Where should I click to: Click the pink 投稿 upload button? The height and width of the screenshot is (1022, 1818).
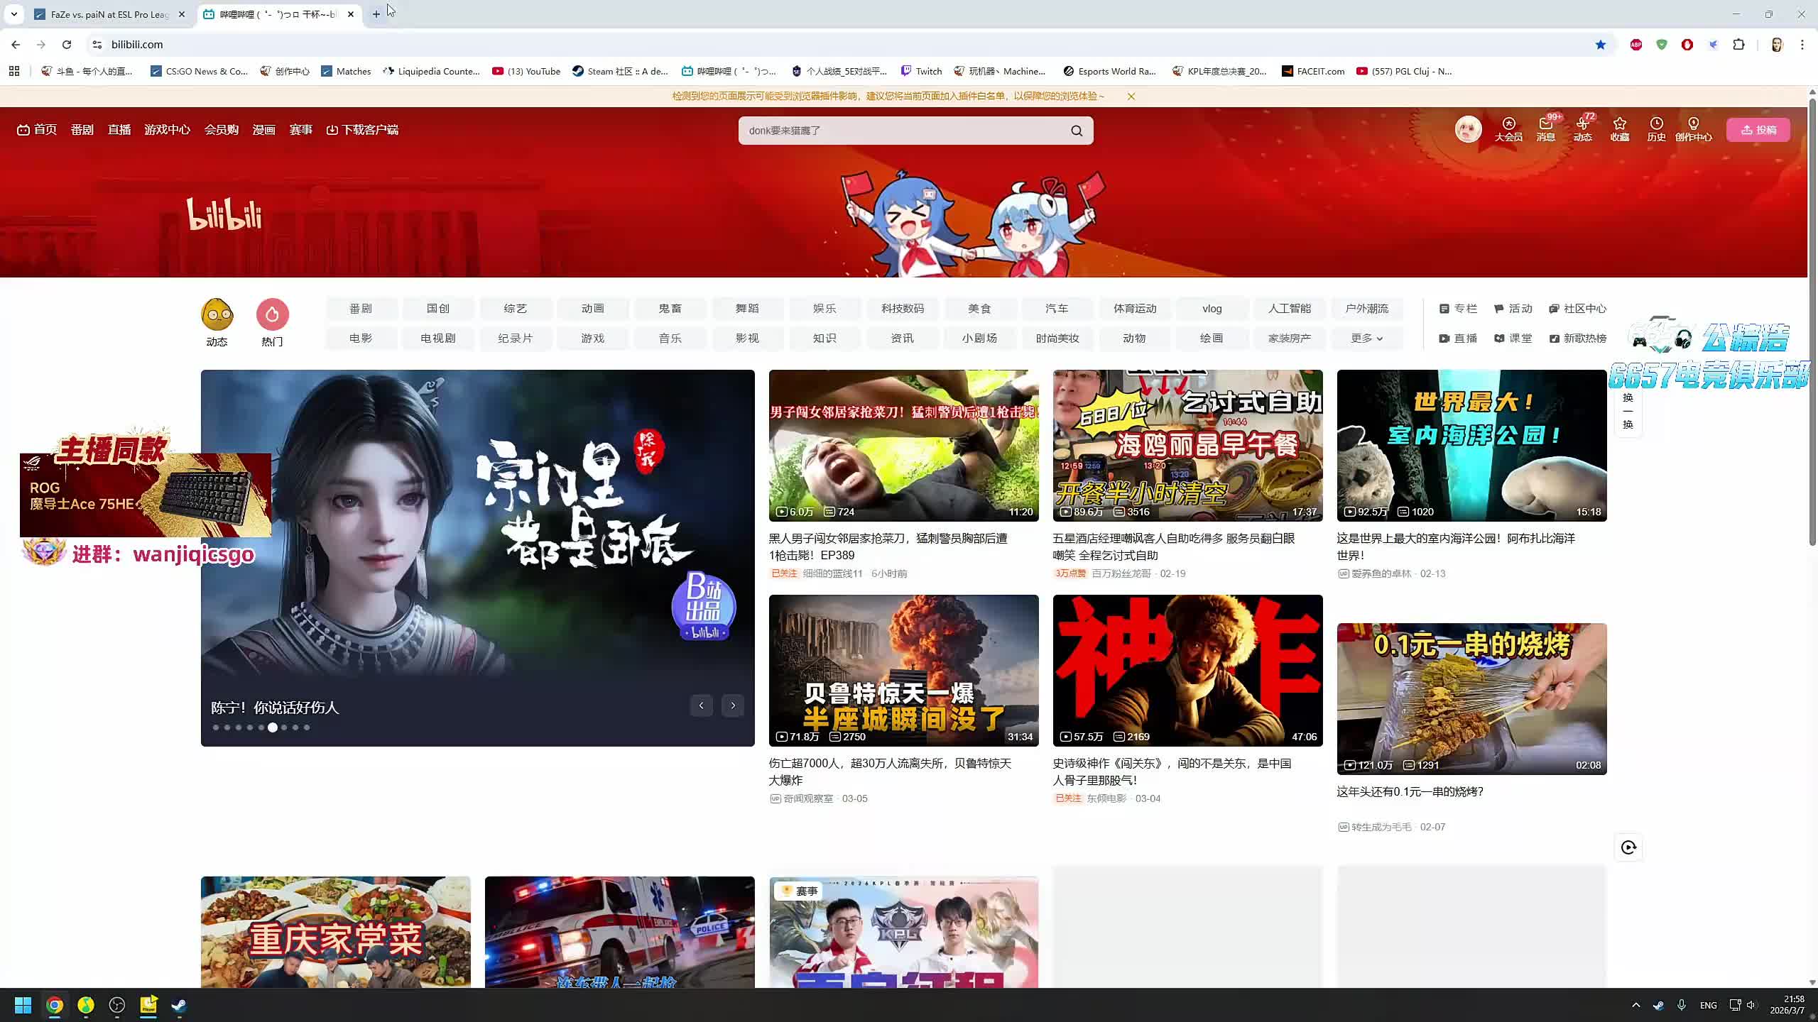(1758, 130)
